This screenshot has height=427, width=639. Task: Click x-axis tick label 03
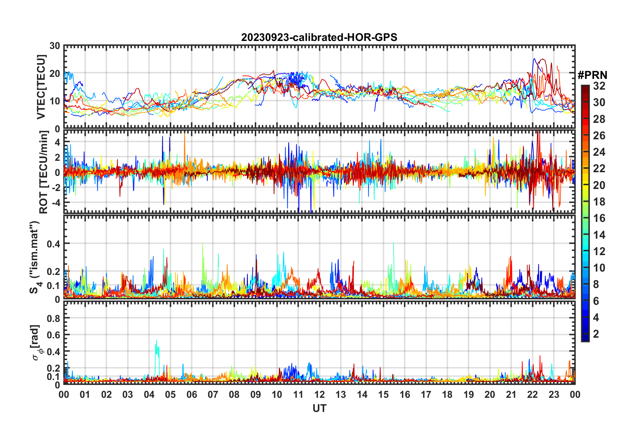(x=128, y=394)
